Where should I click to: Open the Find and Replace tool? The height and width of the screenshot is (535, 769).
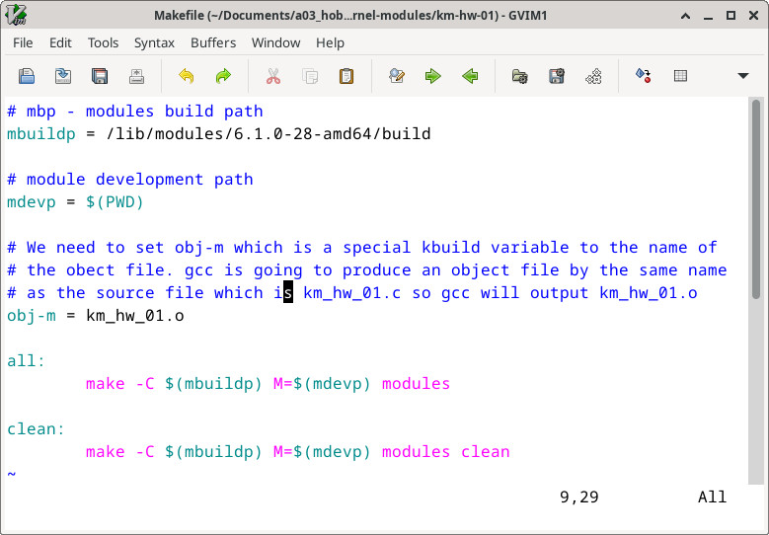pos(397,76)
